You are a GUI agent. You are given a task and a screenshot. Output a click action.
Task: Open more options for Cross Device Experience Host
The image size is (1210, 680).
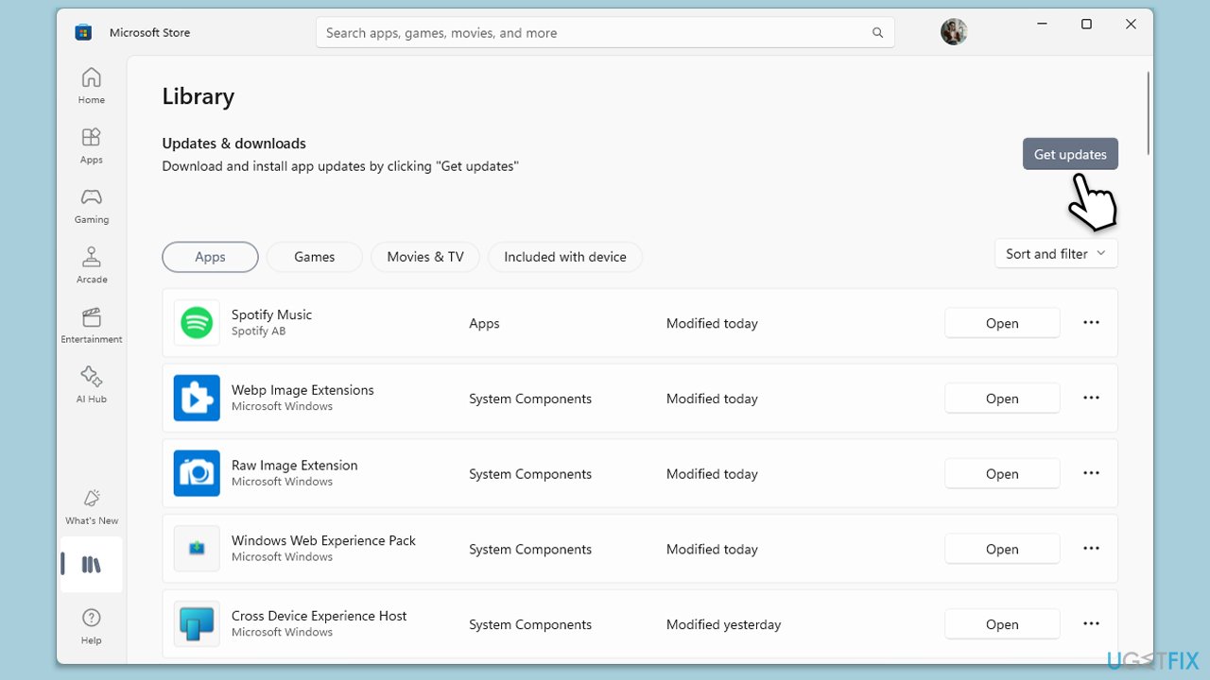1091,624
